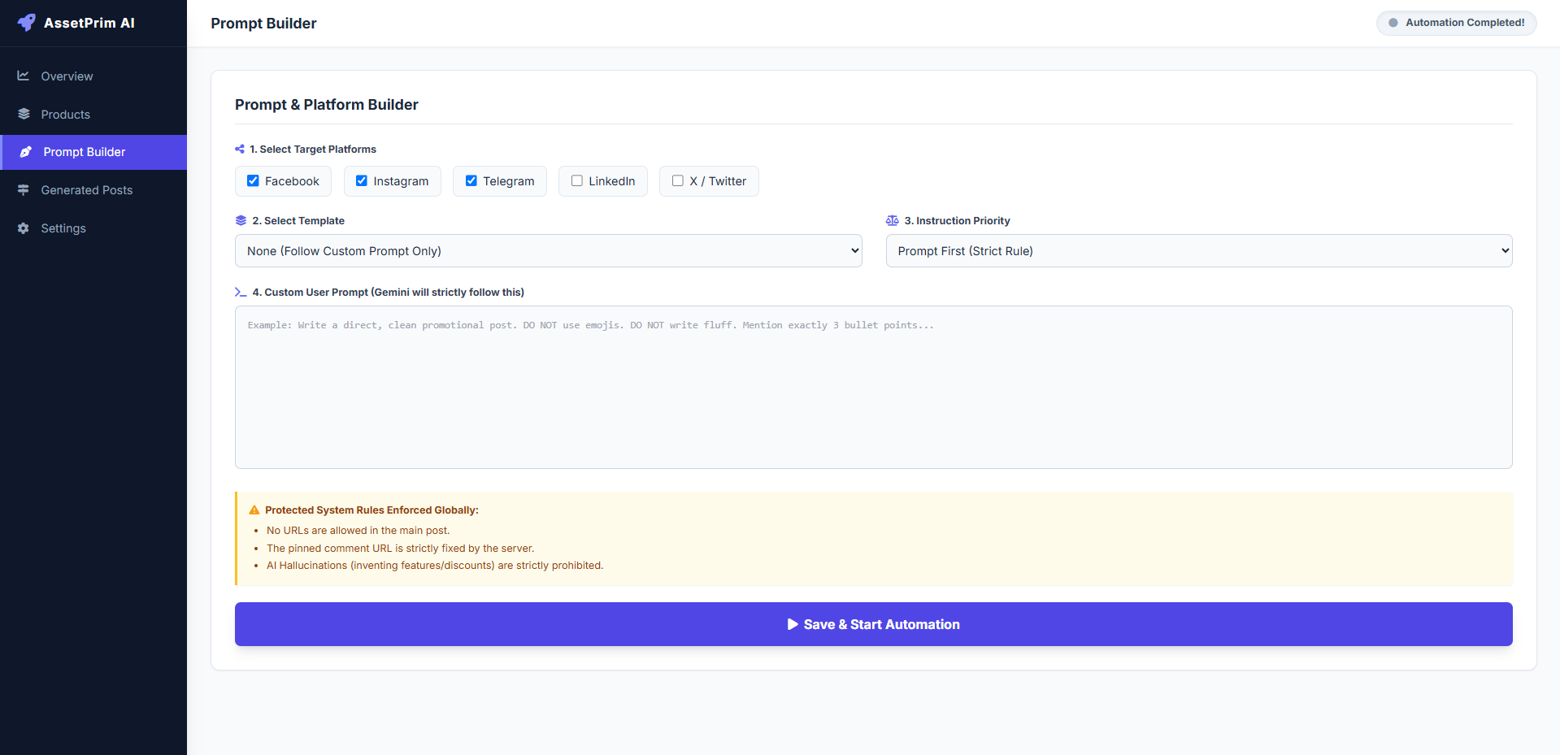This screenshot has width=1560, height=755.
Task: Uncheck the Telegram platform checkbox
Action: click(x=471, y=180)
